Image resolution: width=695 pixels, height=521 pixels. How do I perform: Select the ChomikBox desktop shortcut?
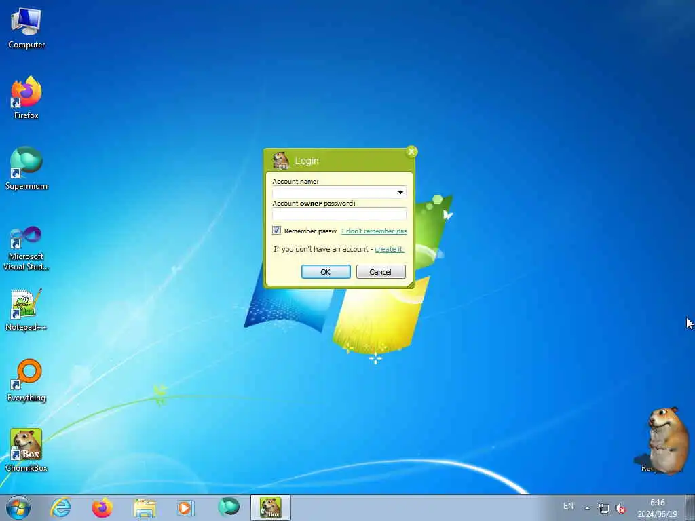click(26, 450)
